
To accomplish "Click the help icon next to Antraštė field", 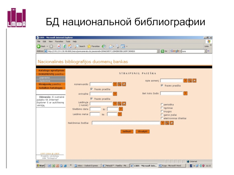I will pos(115,94).
